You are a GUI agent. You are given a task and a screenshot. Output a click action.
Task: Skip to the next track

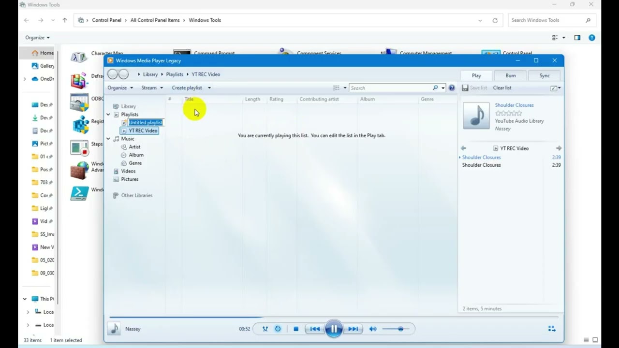click(353, 329)
